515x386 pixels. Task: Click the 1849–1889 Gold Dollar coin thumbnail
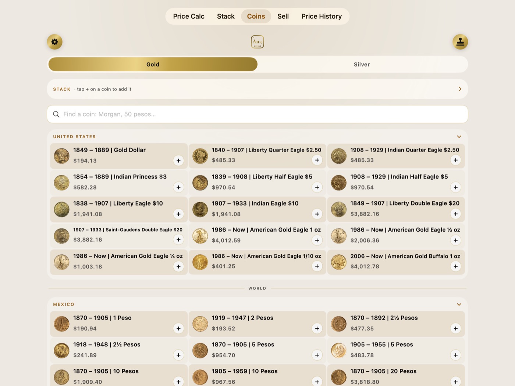pos(61,156)
